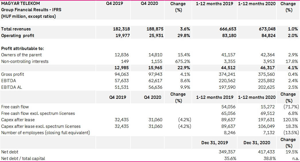Select the 9.9% EBITDA AL change
300x162 pixels.
(x=185, y=87)
